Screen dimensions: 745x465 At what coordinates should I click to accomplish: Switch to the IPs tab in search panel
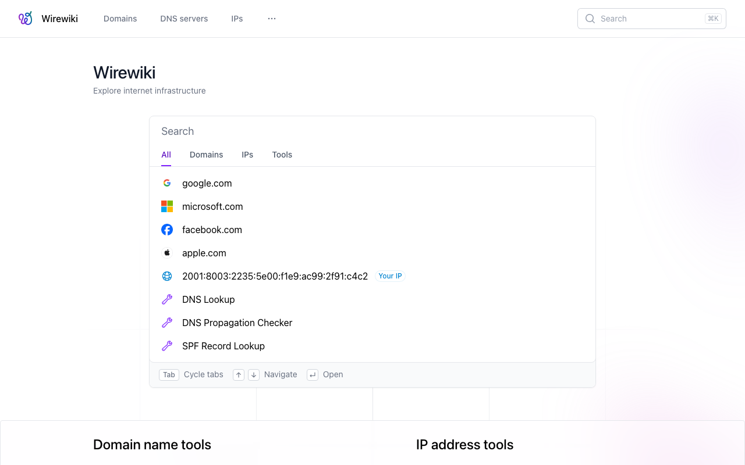[247, 155]
